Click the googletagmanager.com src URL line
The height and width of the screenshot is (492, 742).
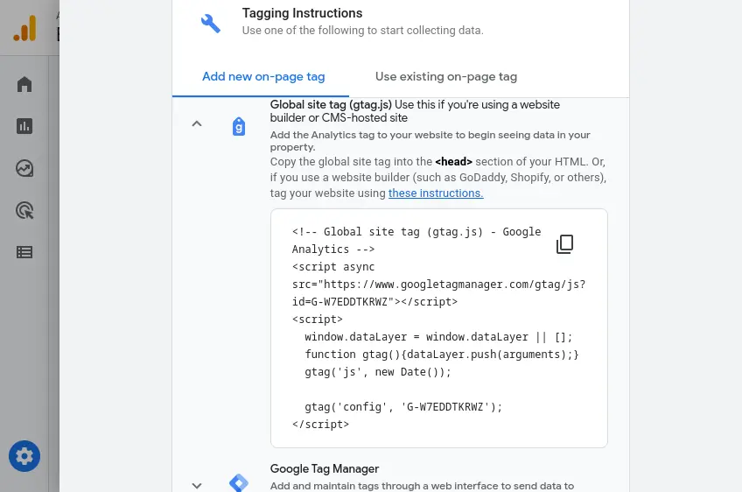[x=438, y=285]
